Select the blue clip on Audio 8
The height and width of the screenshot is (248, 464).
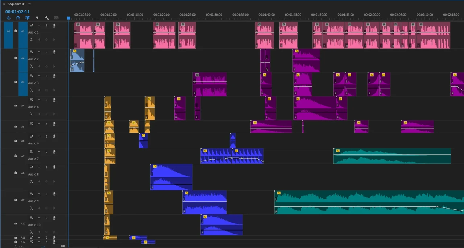(x=171, y=177)
